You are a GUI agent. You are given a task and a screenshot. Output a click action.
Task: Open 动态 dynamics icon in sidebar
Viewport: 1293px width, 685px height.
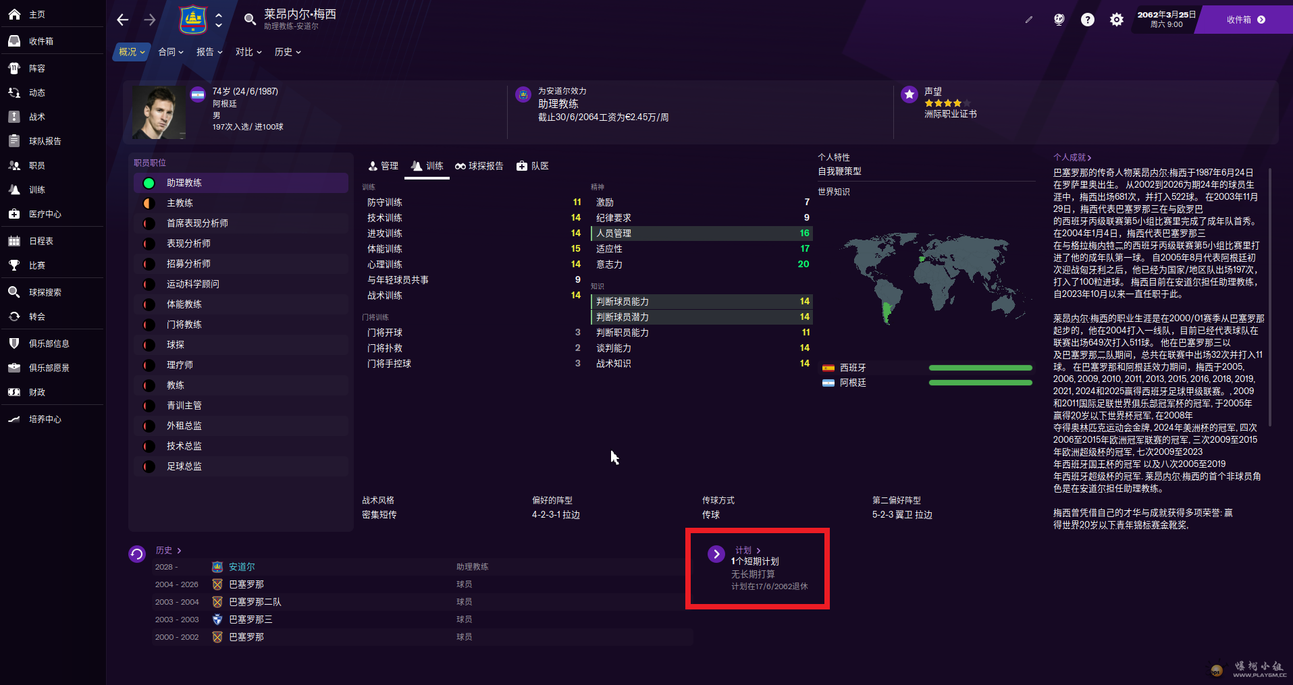click(14, 92)
